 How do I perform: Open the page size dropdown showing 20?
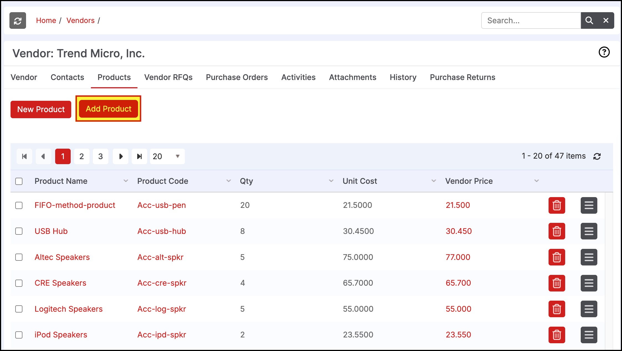tap(167, 156)
